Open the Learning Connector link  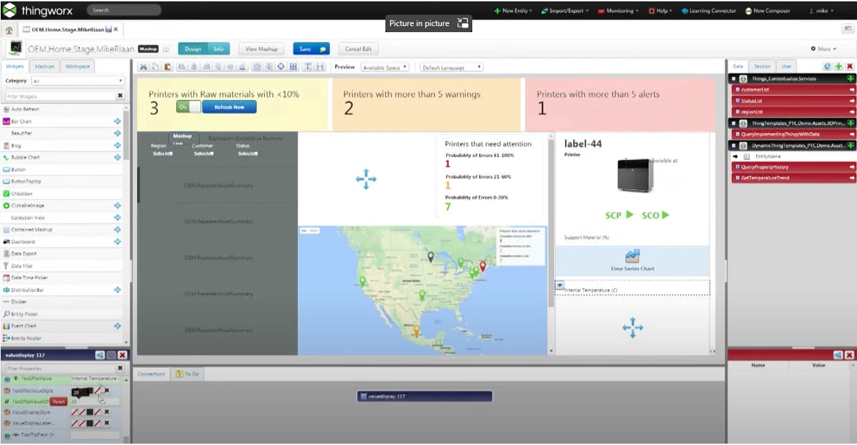(708, 10)
